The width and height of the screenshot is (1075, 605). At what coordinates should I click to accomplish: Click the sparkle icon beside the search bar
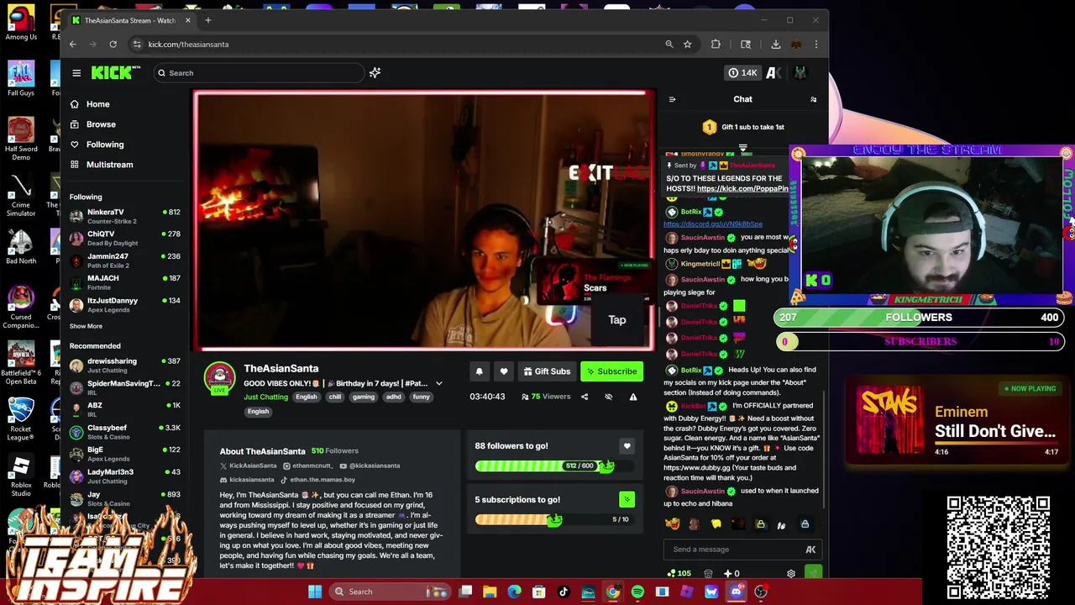point(375,73)
